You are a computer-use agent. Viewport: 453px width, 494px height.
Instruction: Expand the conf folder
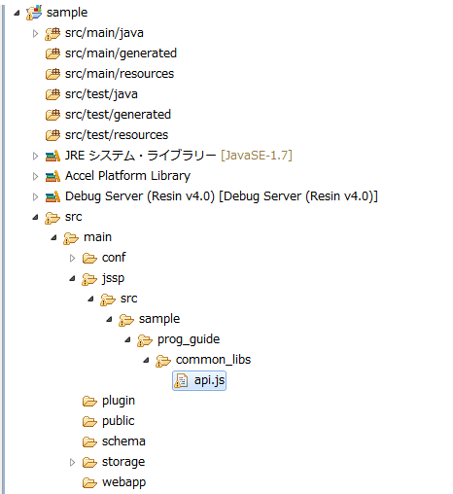73,258
